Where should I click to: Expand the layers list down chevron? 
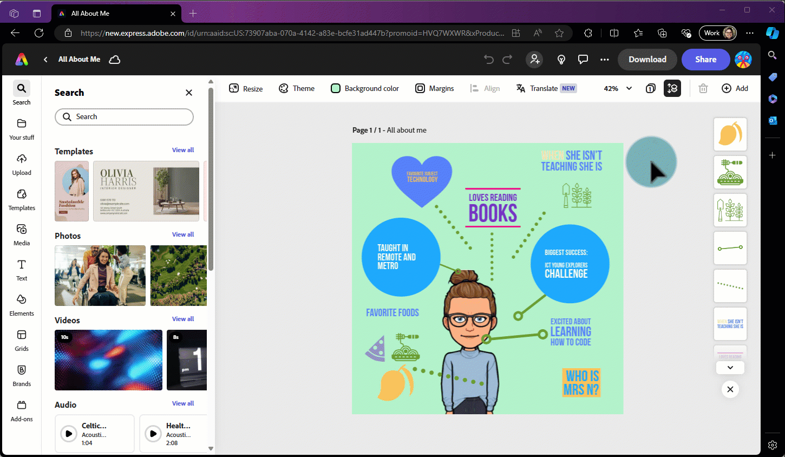(x=730, y=368)
